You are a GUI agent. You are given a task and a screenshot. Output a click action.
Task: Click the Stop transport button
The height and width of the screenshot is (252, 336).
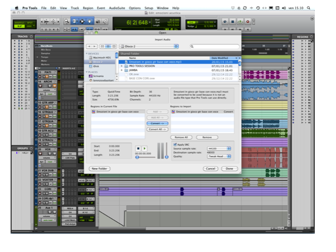pyautogui.click(x=232, y=21)
